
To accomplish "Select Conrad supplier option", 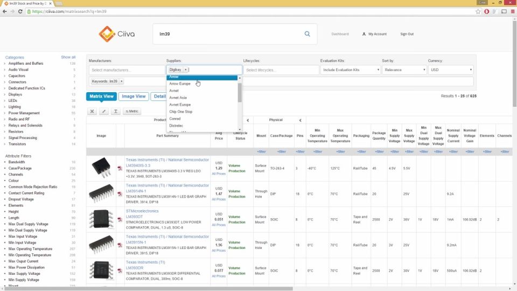I will (x=202, y=119).
